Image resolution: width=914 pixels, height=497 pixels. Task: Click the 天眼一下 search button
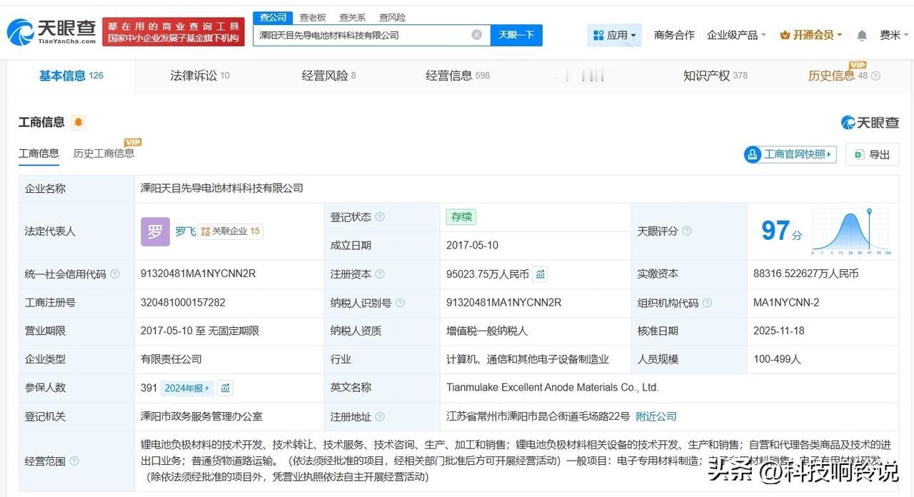click(x=516, y=35)
